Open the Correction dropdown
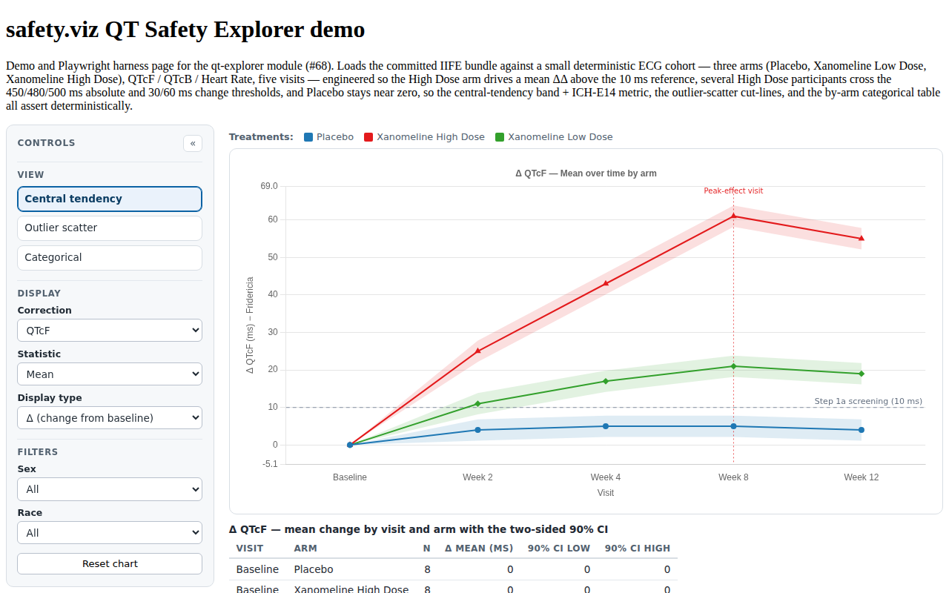The width and height of the screenshot is (949, 593). (x=110, y=331)
